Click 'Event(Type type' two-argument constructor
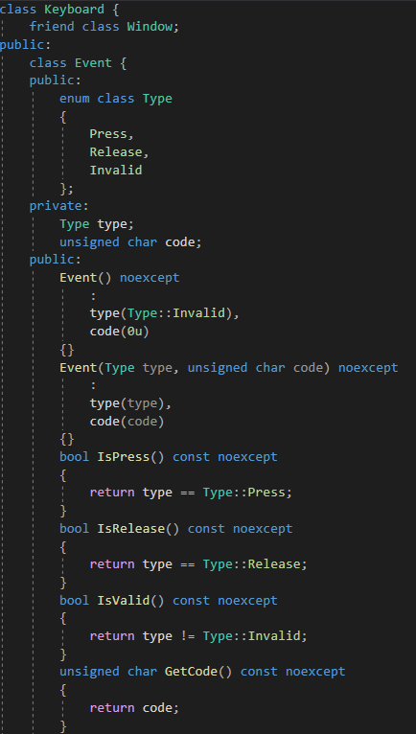Screen dimensions: 416x734 (116, 368)
